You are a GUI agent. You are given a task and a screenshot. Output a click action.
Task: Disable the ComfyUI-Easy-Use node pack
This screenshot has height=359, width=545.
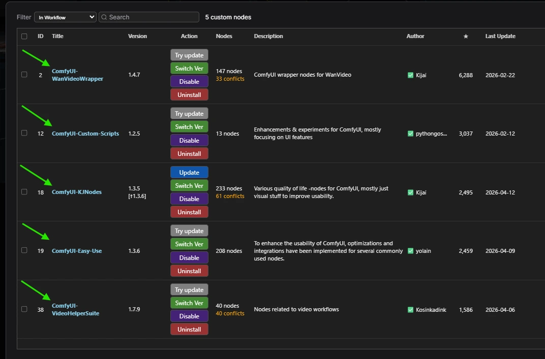pos(189,257)
